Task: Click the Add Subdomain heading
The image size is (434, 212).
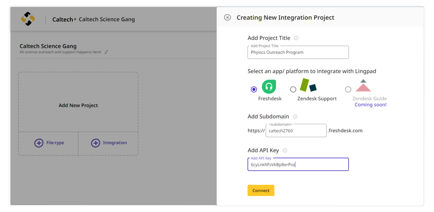Action: click(x=268, y=117)
